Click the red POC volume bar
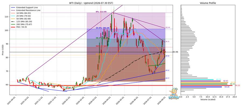Image resolution: width=242 pixels, height=107 pixels. tap(207, 86)
